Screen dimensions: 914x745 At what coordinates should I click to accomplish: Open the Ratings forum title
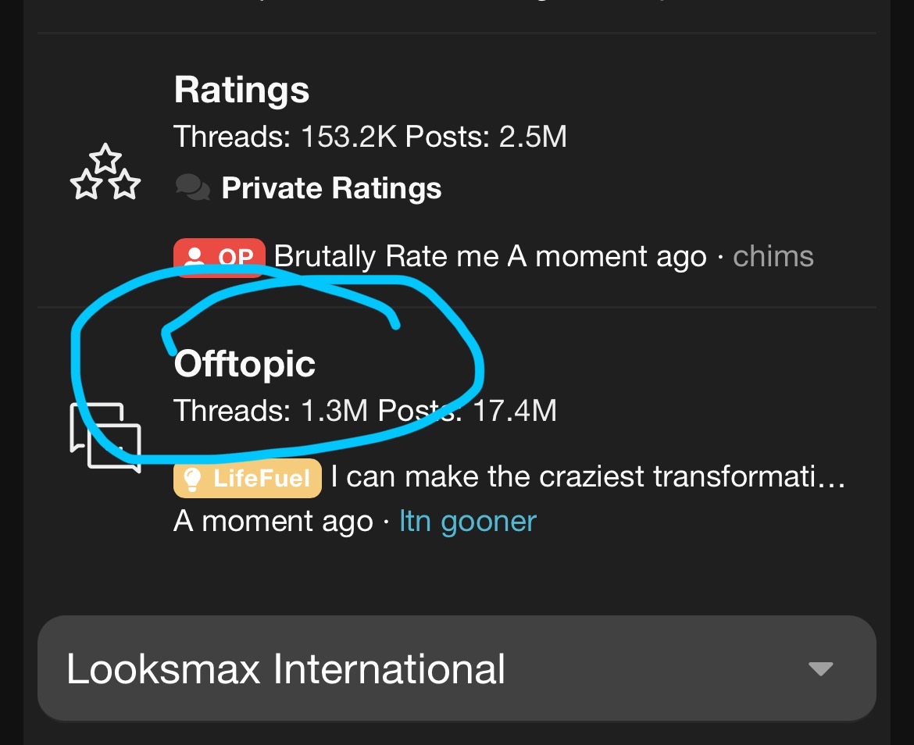241,90
